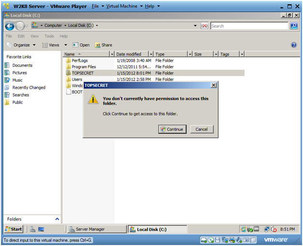Click the Pictures favorite link icon
The width and height of the screenshot is (303, 246).
coord(7,73)
